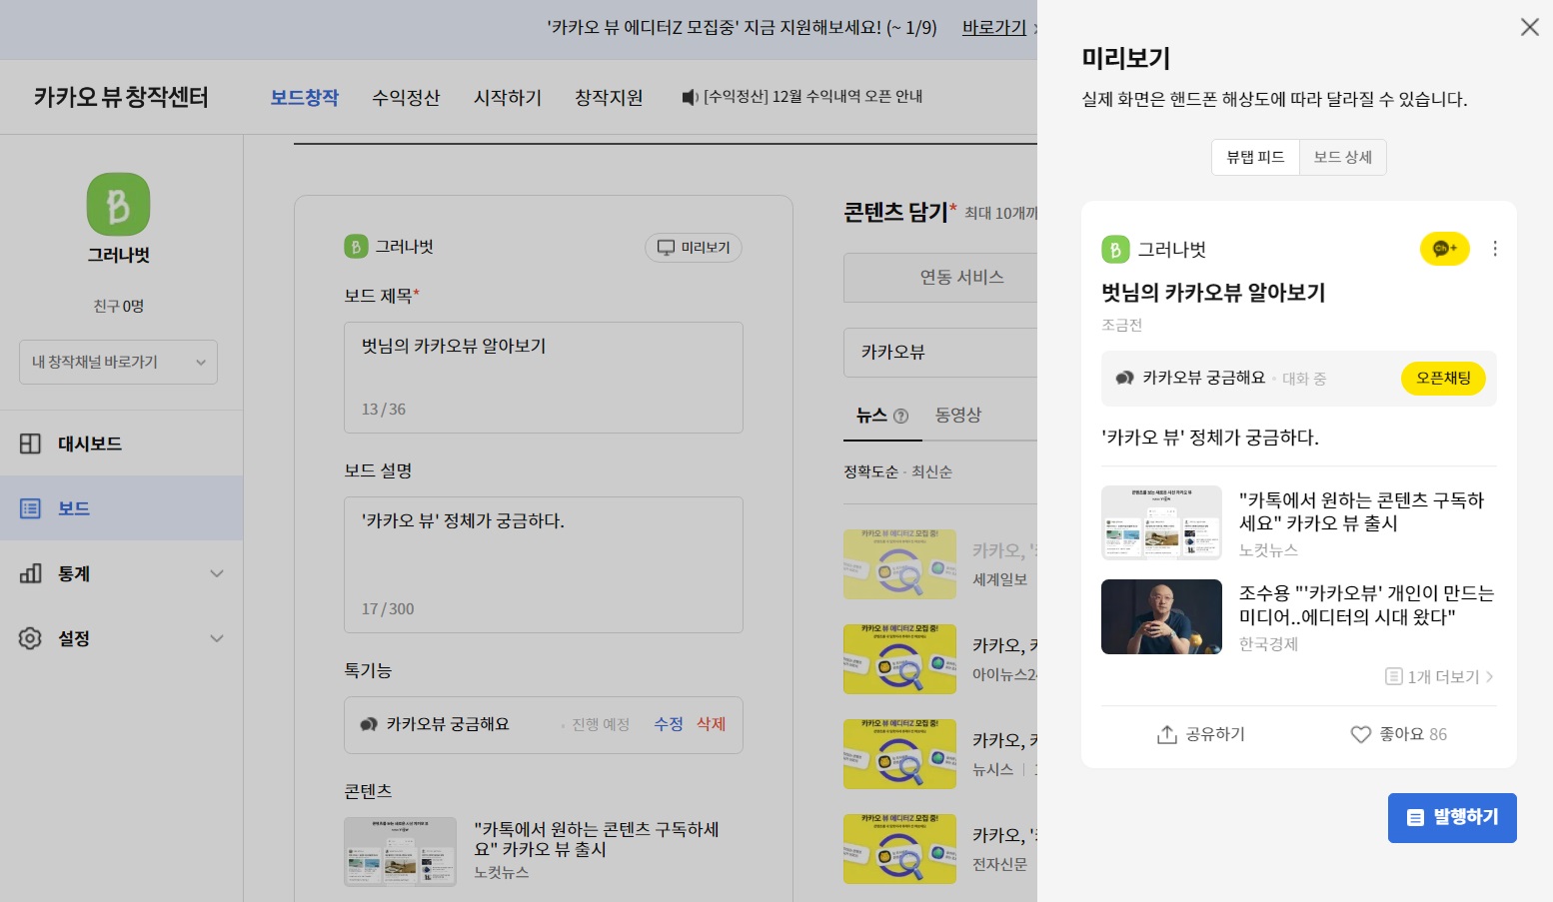Click the 그러나벗 green profile icon in sidebar
This screenshot has height=902, width=1553.
click(118, 205)
